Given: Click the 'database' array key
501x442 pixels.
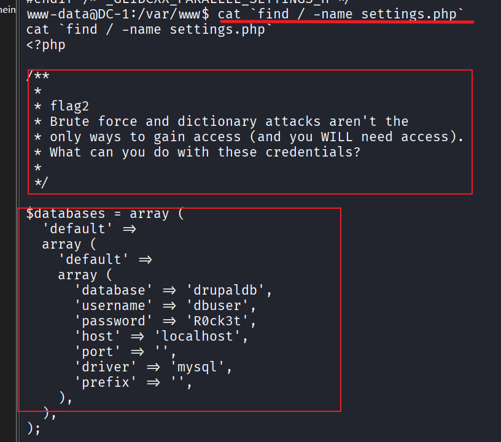Looking at the screenshot, I should [x=113, y=290].
